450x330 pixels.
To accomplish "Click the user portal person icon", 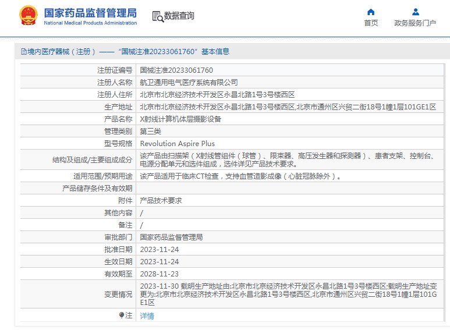I will point(415,12).
